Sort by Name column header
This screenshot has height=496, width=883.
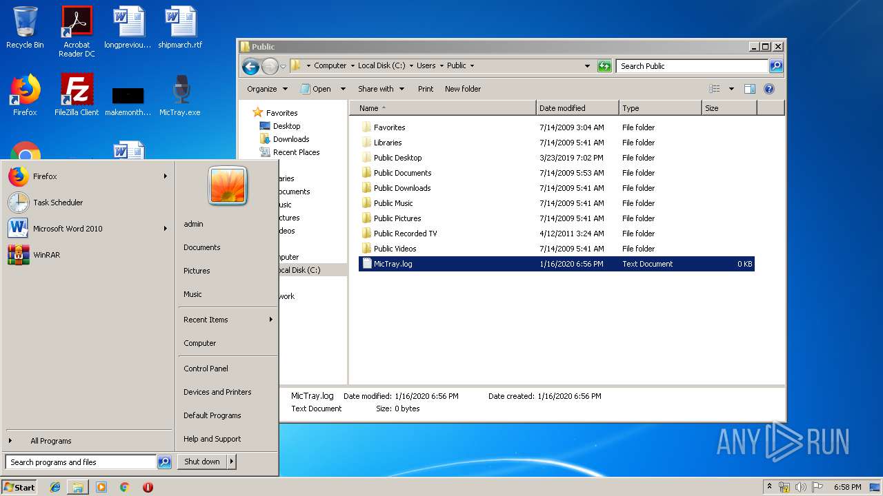coord(442,108)
